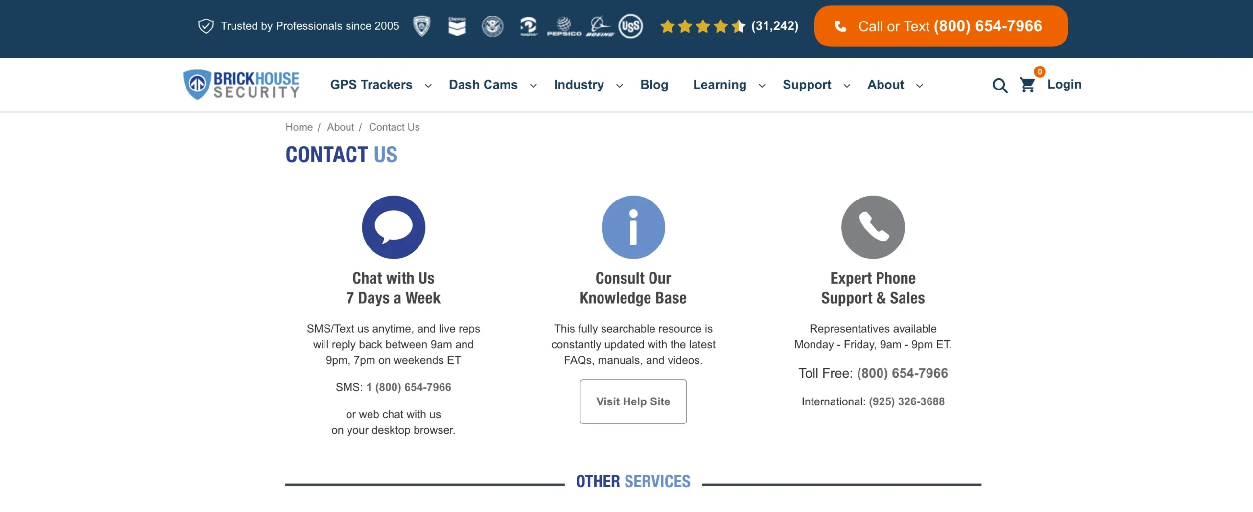The height and width of the screenshot is (512, 1253).
Task: Expand the Learning menu chevron
Action: [762, 86]
